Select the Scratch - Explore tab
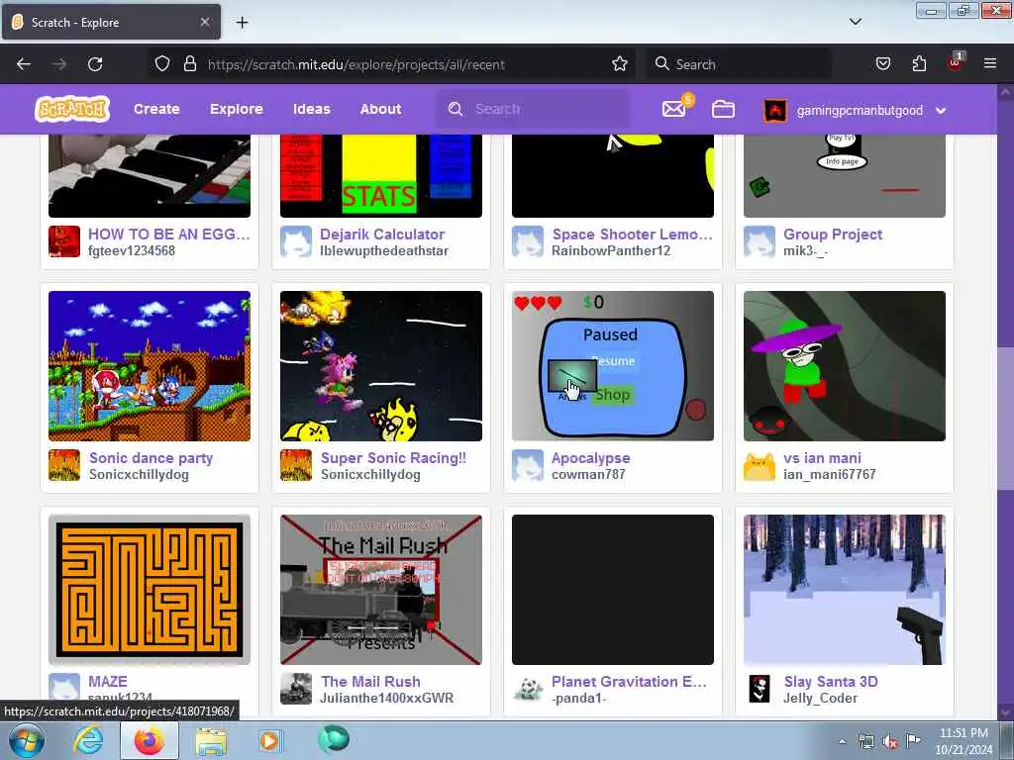 pyautogui.click(x=111, y=22)
